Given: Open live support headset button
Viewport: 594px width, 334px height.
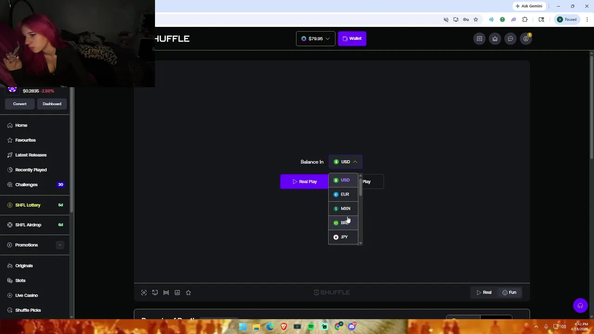Looking at the screenshot, I should [580, 306].
